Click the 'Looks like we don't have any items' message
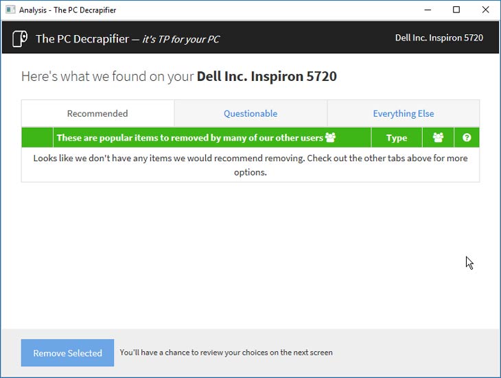The image size is (501, 378). click(x=250, y=165)
